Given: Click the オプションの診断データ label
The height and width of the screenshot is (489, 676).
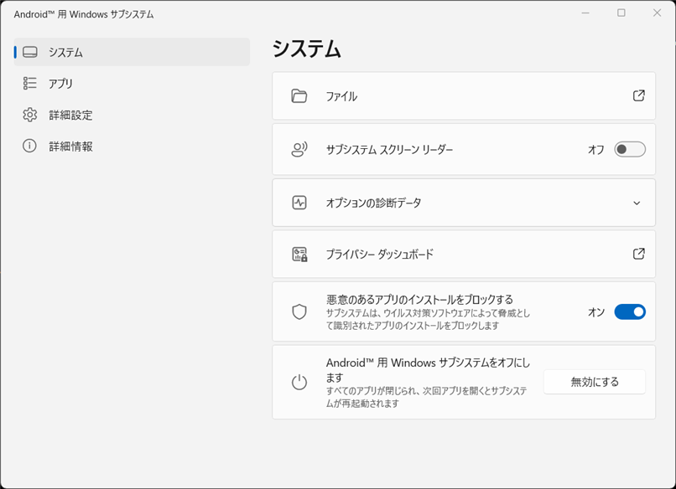Looking at the screenshot, I should click(x=373, y=203).
